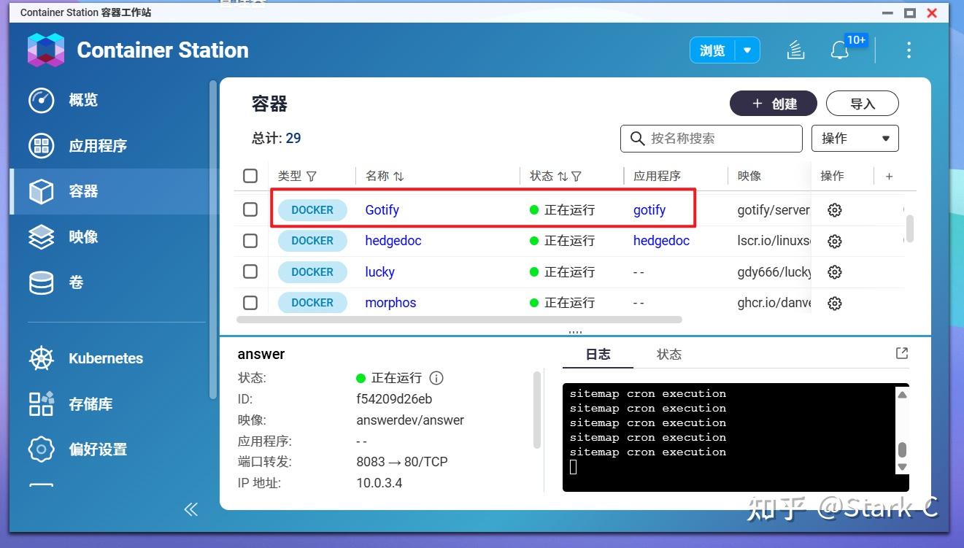The height and width of the screenshot is (548, 964).
Task: Open the 浏览 dropdown arrow
Action: (747, 50)
